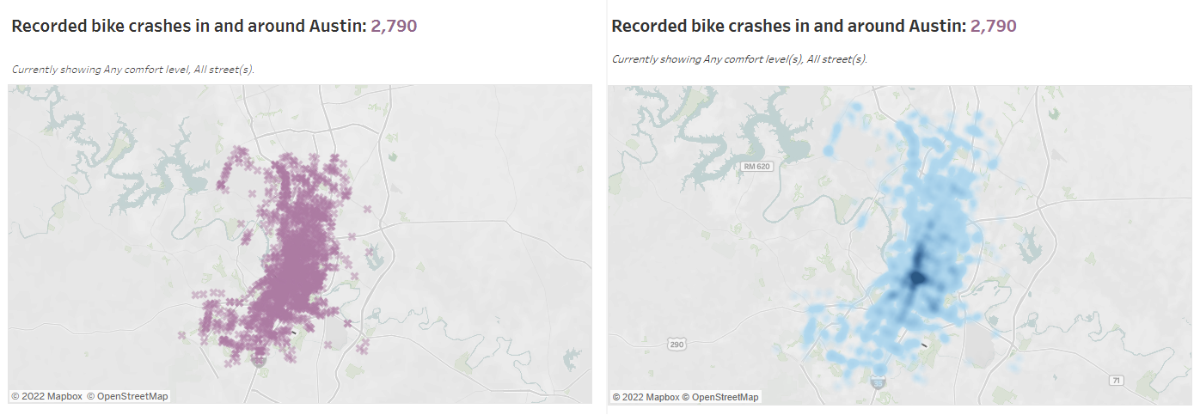The height and width of the screenshot is (415, 1200).
Task: Open the Mapbox link under crash-marker map
Action: click(x=47, y=396)
